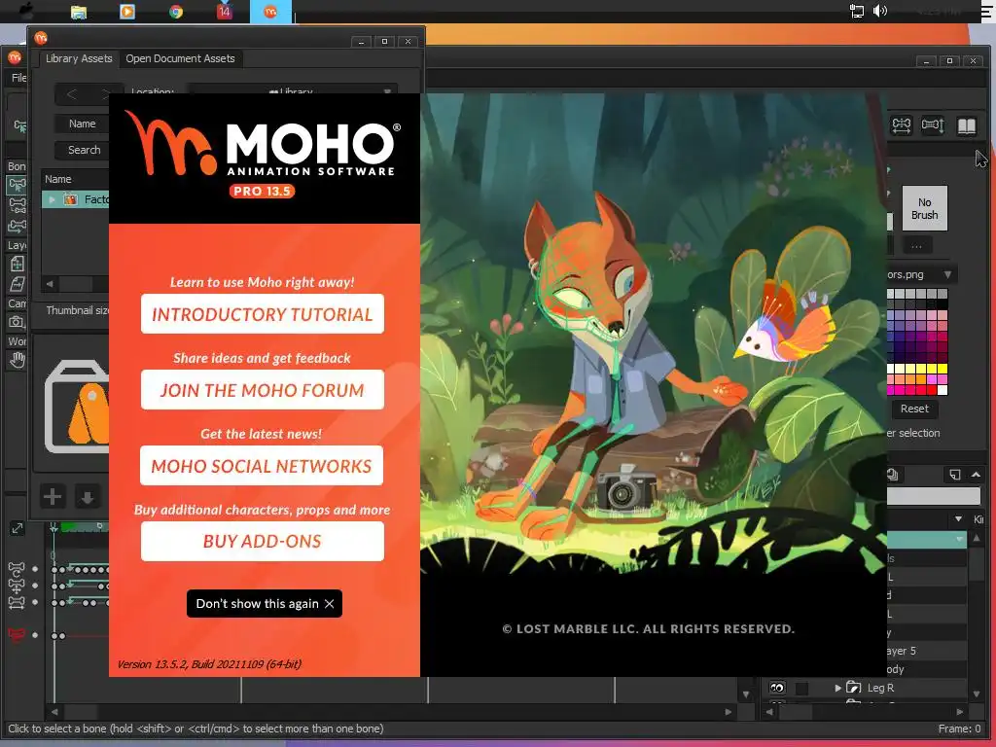The image size is (996, 747).
Task: Open the book manual icon in the top toolbar
Action: pyautogui.click(x=966, y=125)
